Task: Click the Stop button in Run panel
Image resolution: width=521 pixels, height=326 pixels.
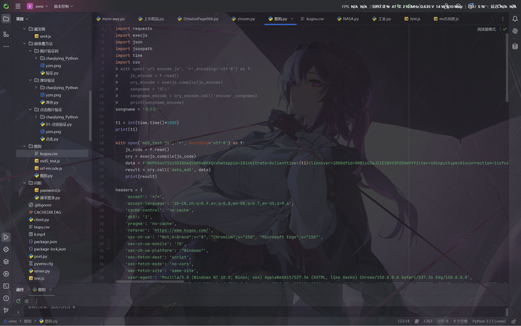Action: (27, 301)
